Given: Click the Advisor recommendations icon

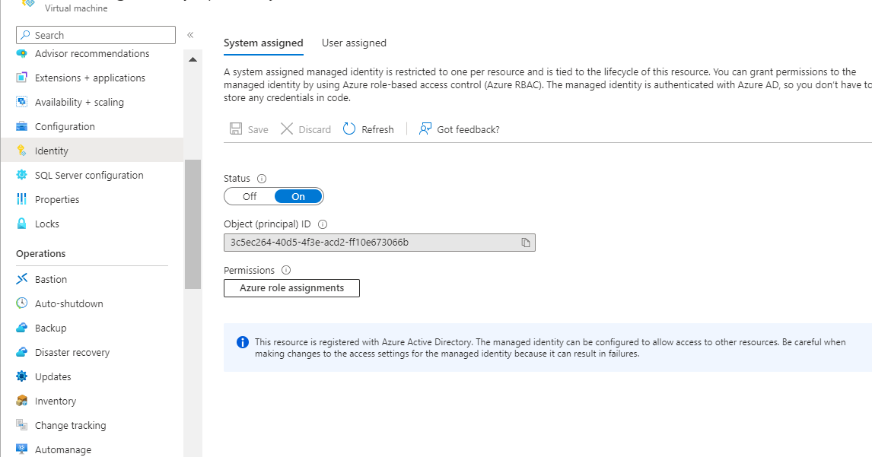Looking at the screenshot, I should (x=22, y=53).
